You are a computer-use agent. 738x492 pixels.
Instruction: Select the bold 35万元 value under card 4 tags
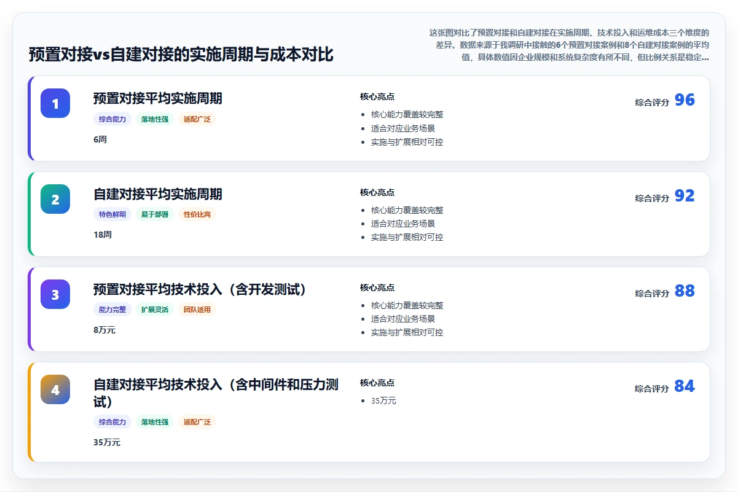click(107, 442)
